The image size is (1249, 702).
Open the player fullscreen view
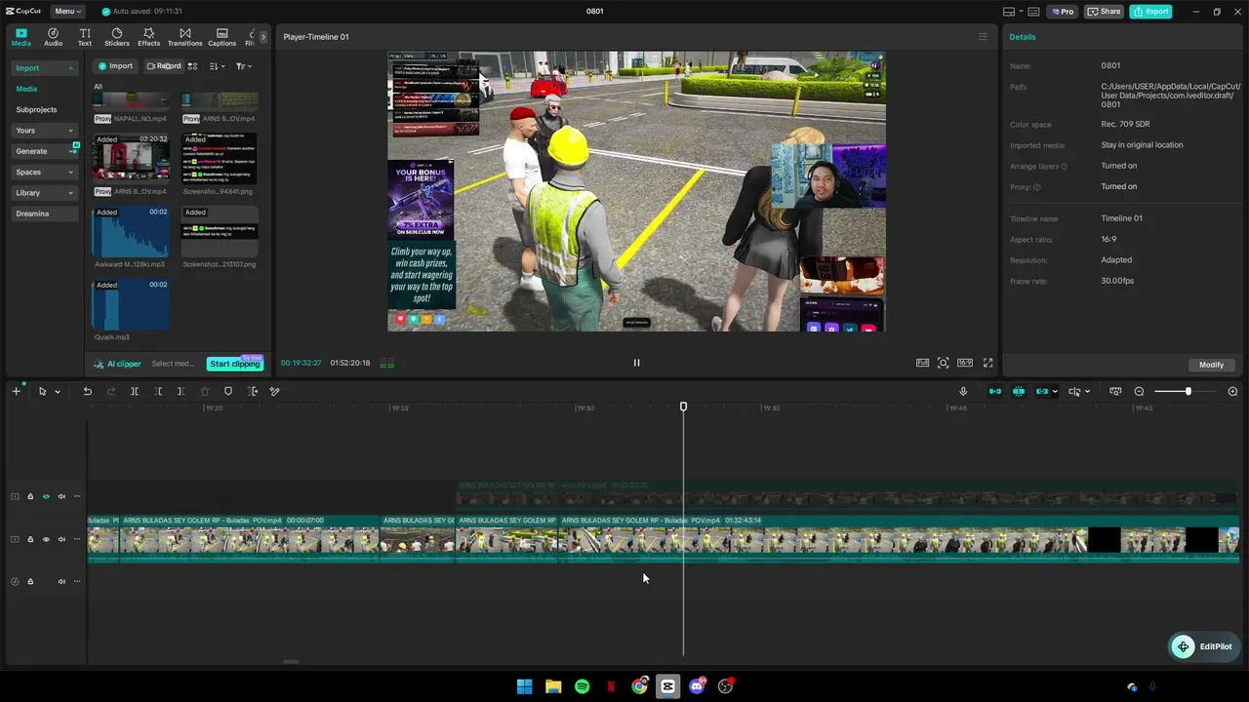(987, 363)
